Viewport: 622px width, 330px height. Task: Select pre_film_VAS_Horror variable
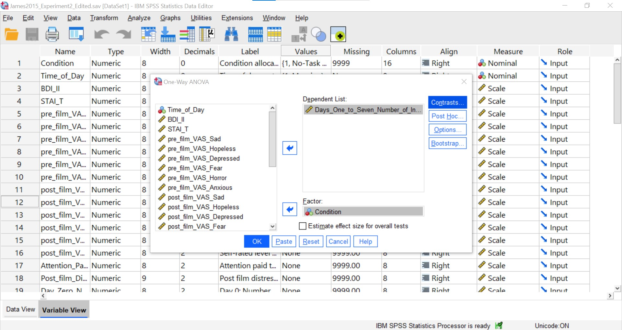point(197,178)
